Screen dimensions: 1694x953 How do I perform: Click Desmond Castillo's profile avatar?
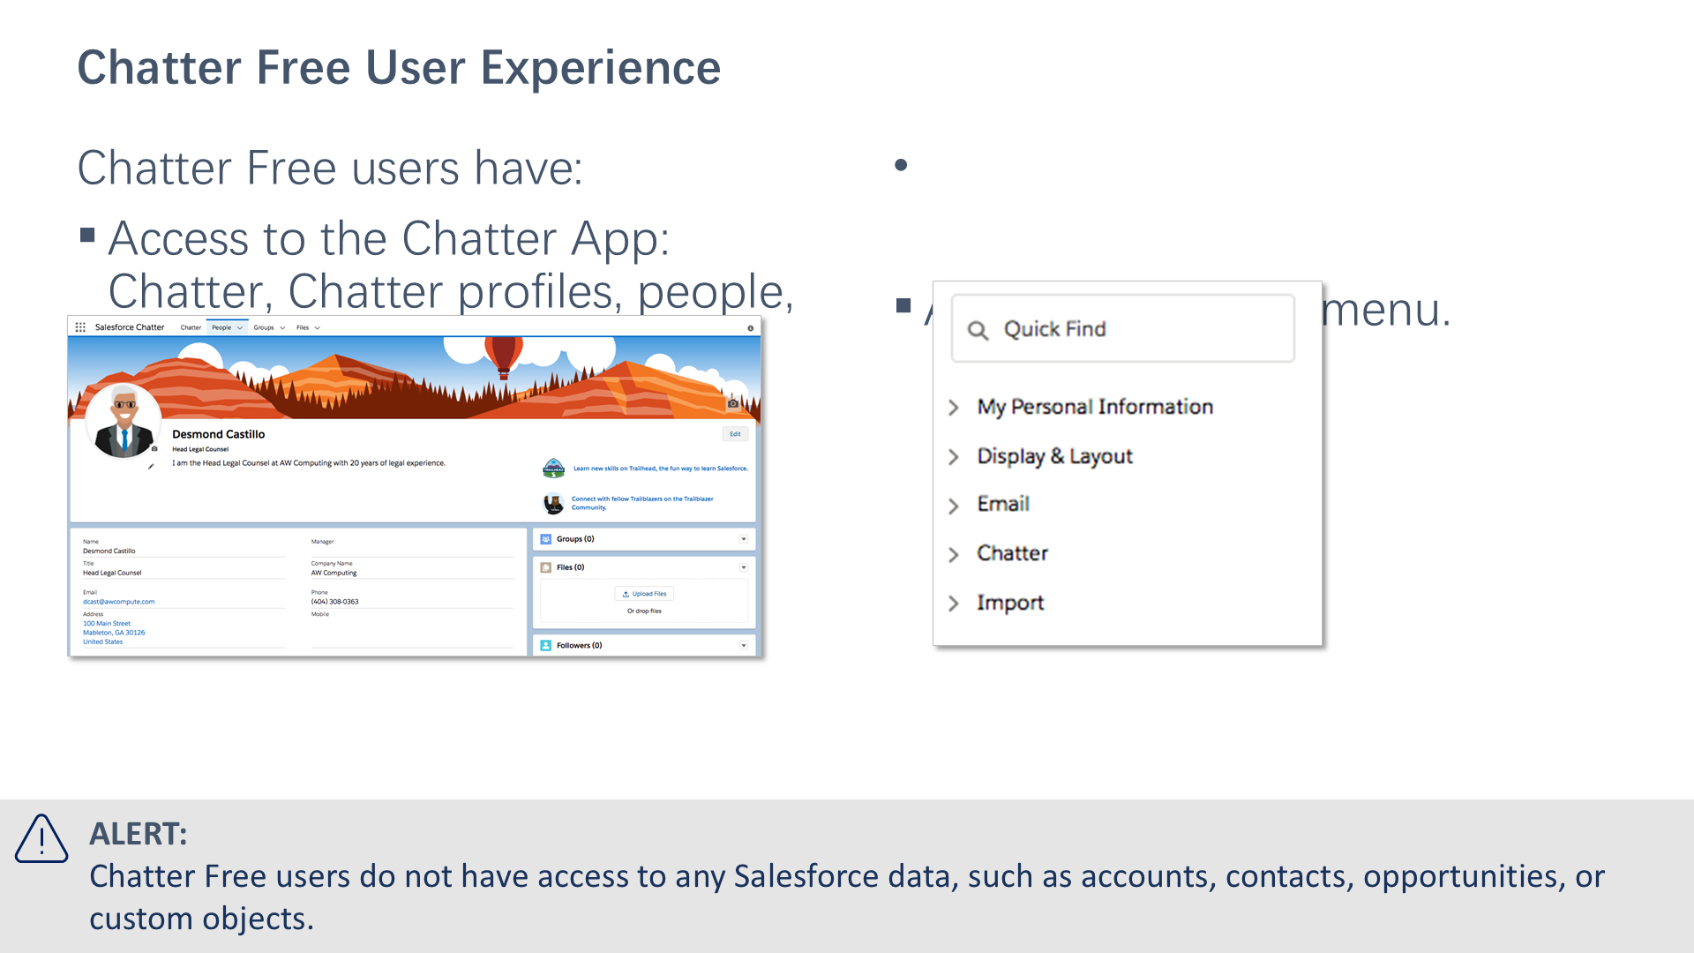coord(124,422)
